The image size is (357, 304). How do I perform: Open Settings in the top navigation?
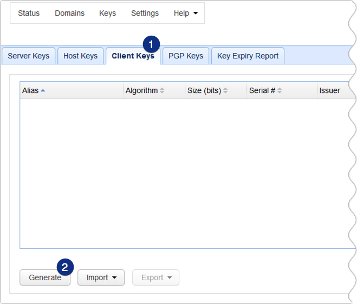(145, 14)
